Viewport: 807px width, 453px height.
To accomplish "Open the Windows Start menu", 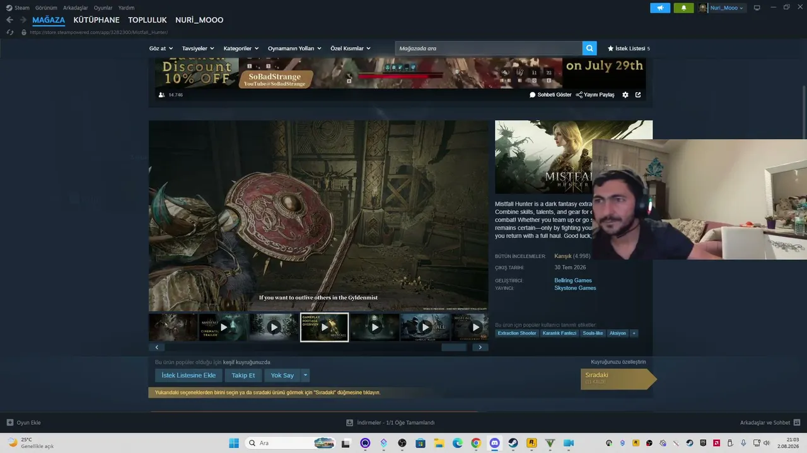I will pyautogui.click(x=234, y=443).
